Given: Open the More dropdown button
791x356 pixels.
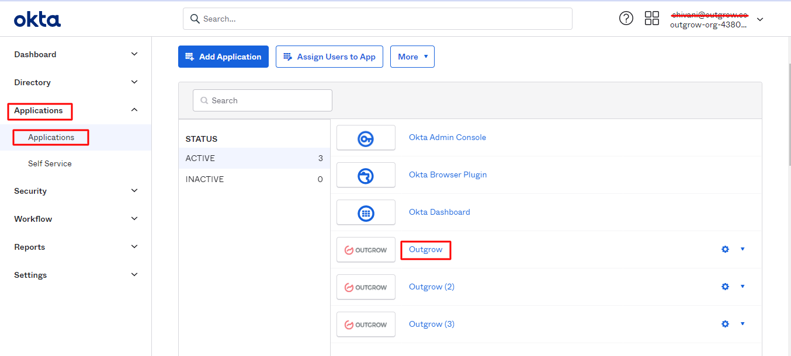Looking at the screenshot, I should [x=412, y=57].
